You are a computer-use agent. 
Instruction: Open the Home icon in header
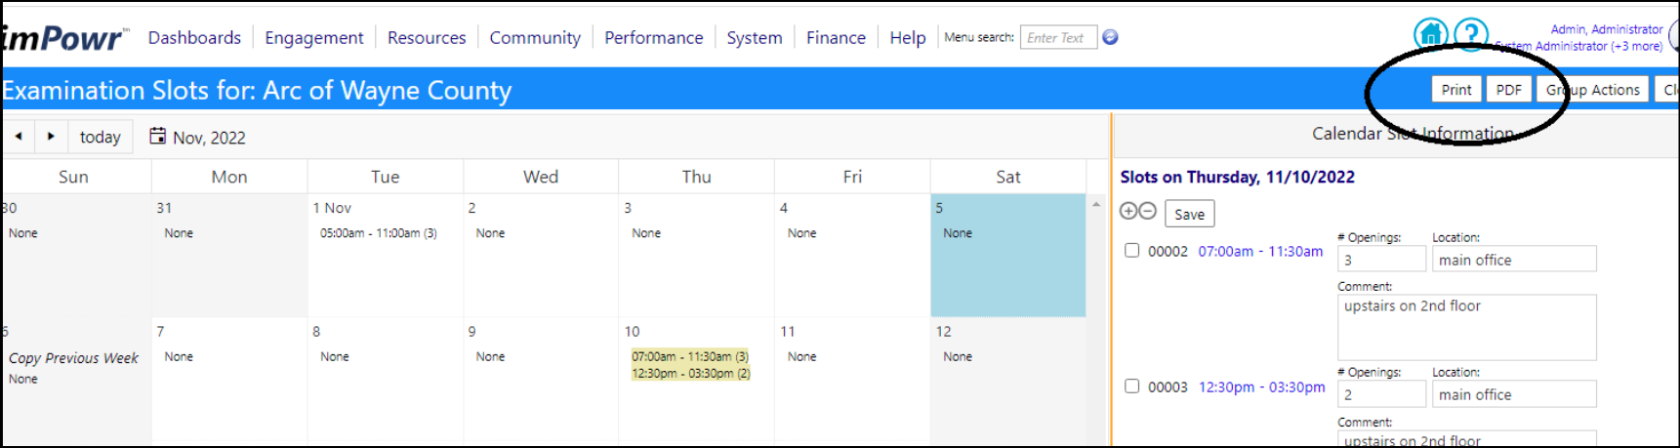pos(1431,35)
